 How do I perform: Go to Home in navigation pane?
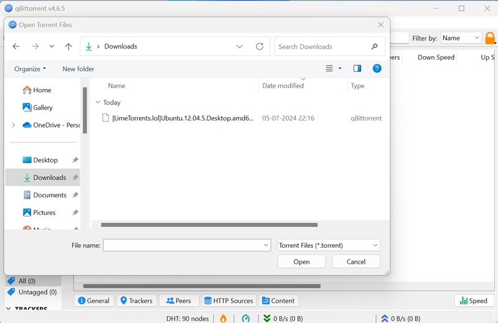pos(37,90)
